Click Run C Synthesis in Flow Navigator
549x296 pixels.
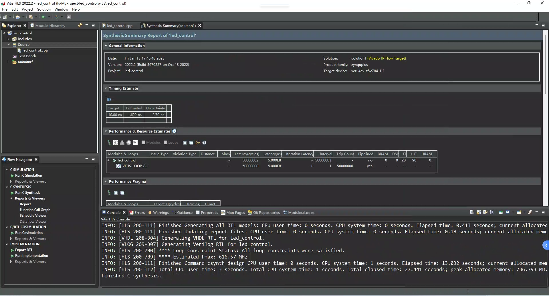pyautogui.click(x=27, y=192)
